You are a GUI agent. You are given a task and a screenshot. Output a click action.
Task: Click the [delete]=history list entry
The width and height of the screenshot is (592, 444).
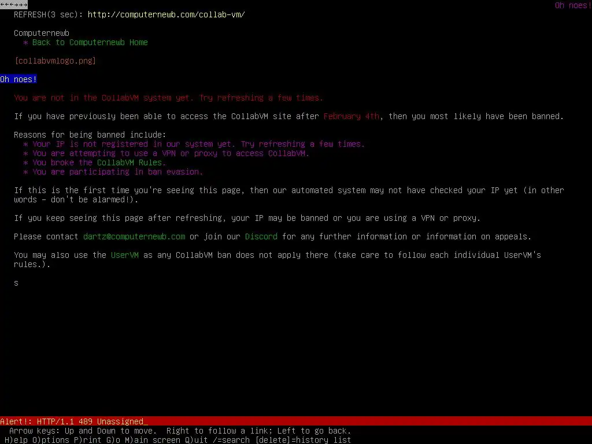(x=303, y=440)
